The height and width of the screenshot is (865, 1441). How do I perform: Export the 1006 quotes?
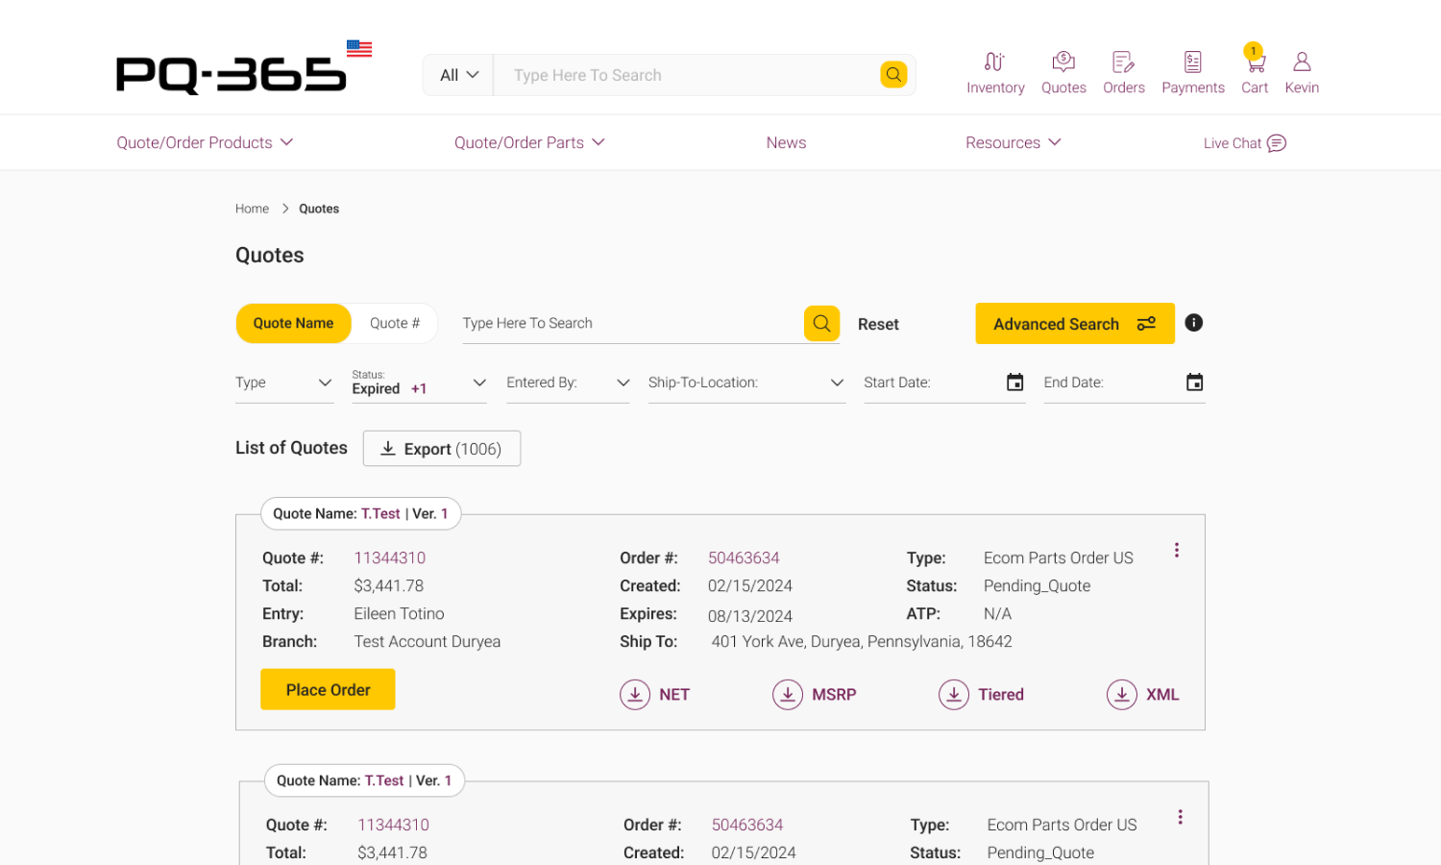coord(442,449)
